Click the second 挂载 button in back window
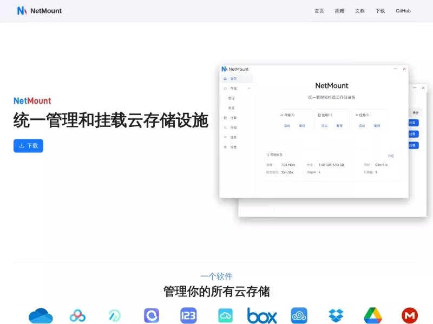Viewport: 433px width, 324px height. point(414,134)
